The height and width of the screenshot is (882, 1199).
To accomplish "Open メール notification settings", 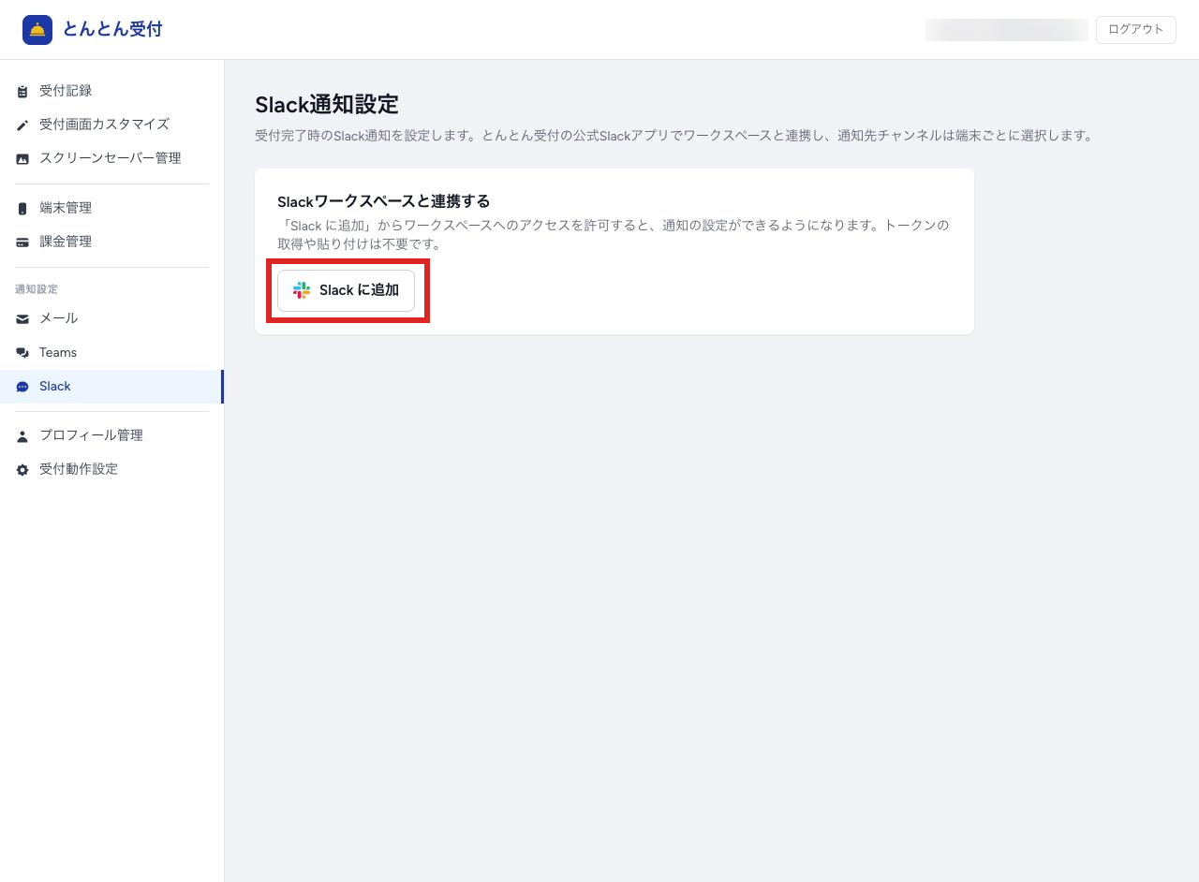I will (x=111, y=318).
